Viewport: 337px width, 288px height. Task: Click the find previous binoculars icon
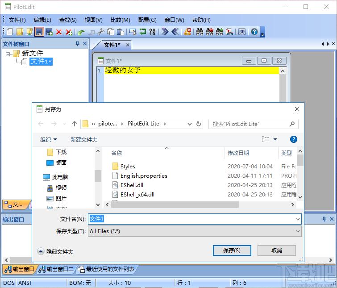tap(209, 32)
